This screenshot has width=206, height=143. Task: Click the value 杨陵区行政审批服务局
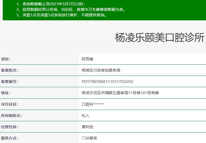(x=101, y=70)
